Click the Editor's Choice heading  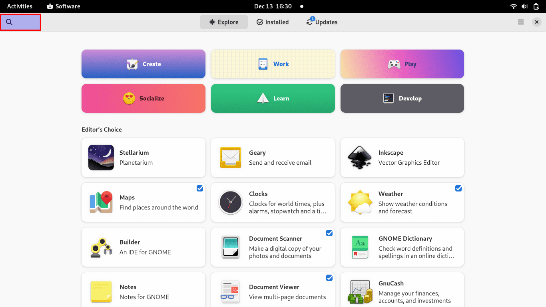tap(102, 130)
